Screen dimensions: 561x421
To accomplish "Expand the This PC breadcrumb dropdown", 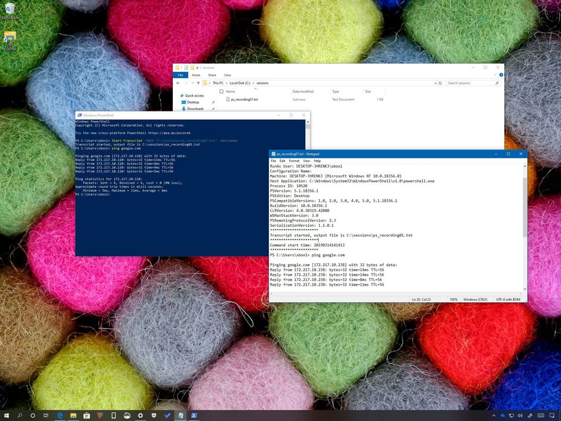I will 226,83.
